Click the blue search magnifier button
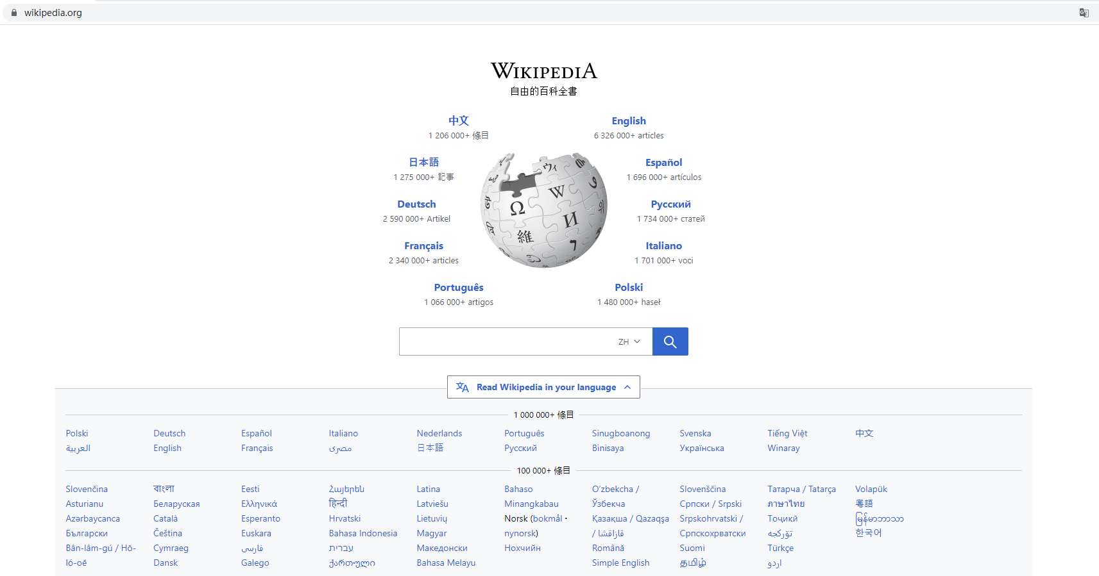This screenshot has height=576, width=1099. click(x=670, y=341)
